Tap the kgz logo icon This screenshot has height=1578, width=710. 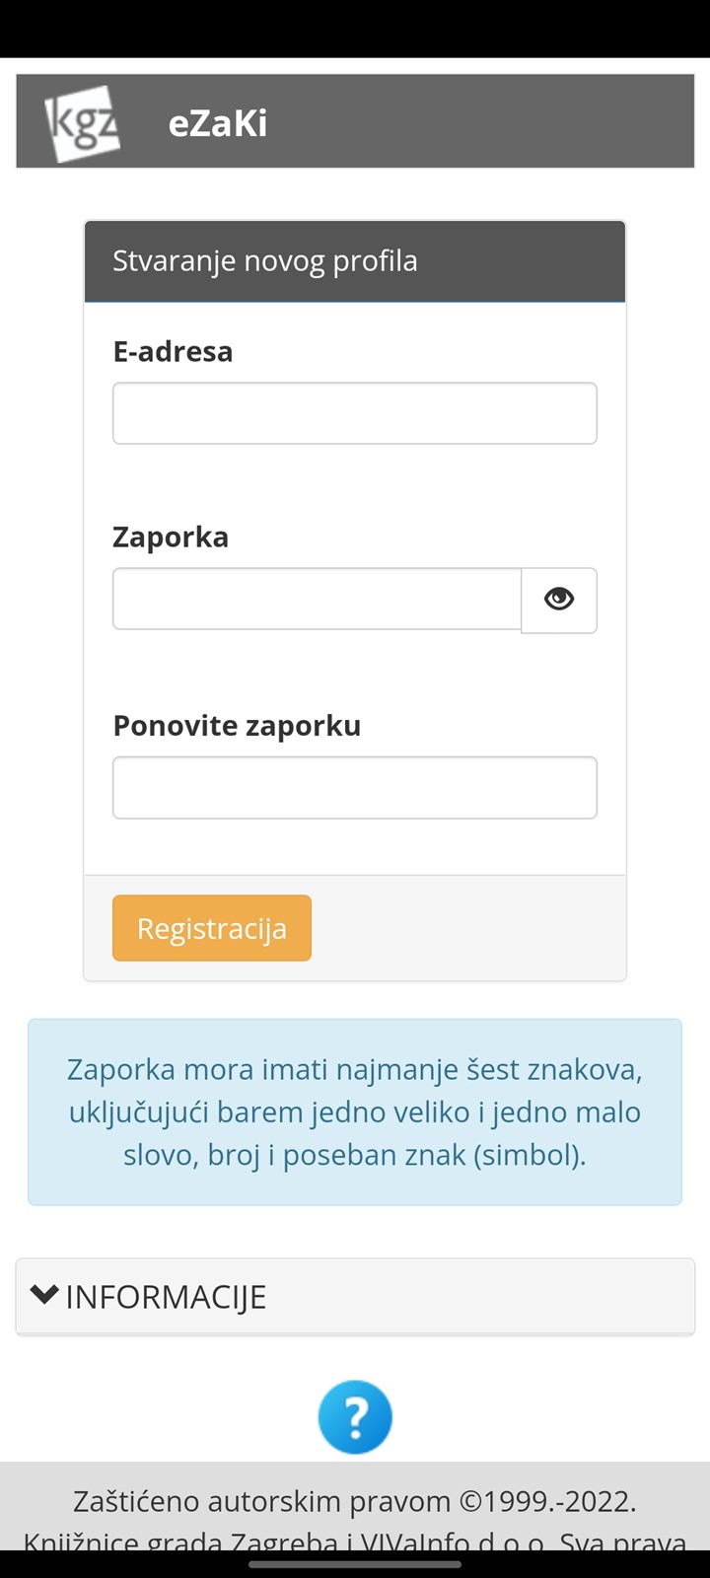(x=82, y=123)
